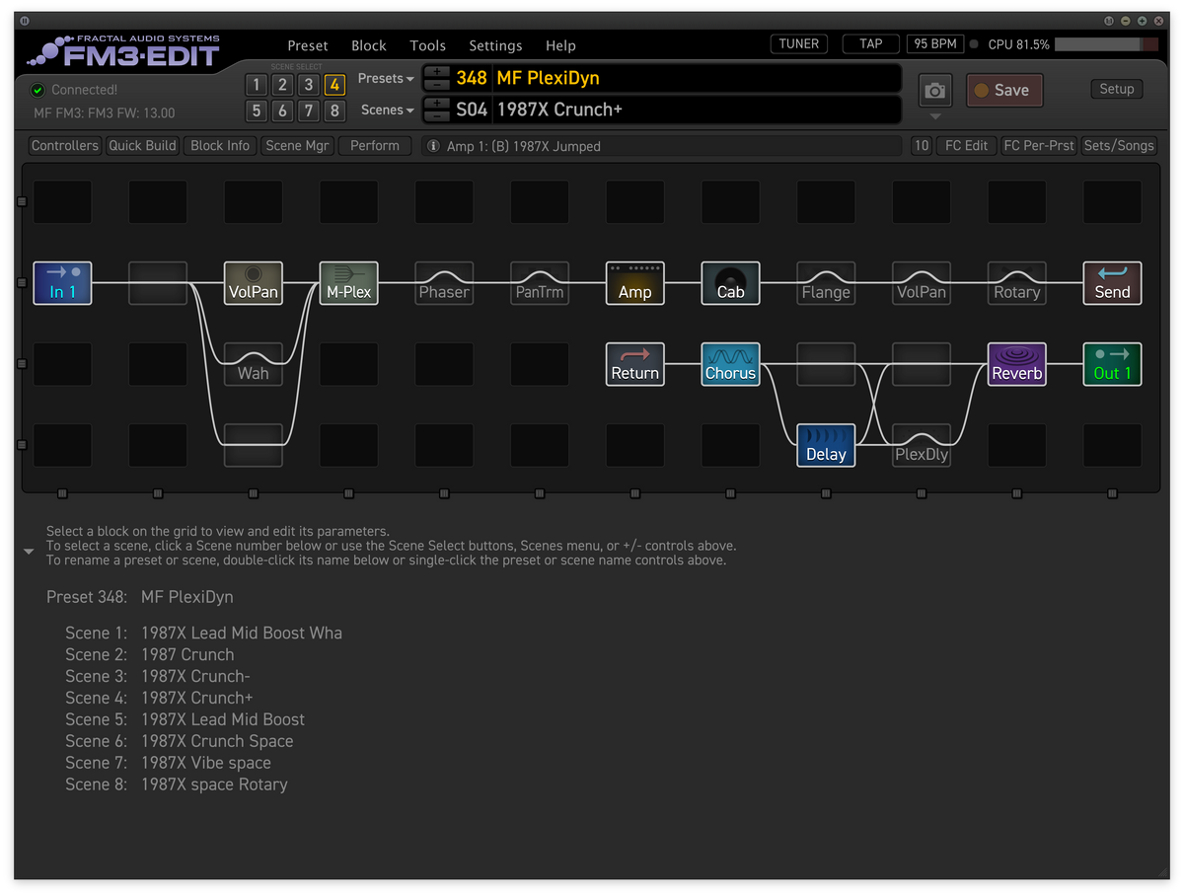Select the Rotary block

(1017, 282)
